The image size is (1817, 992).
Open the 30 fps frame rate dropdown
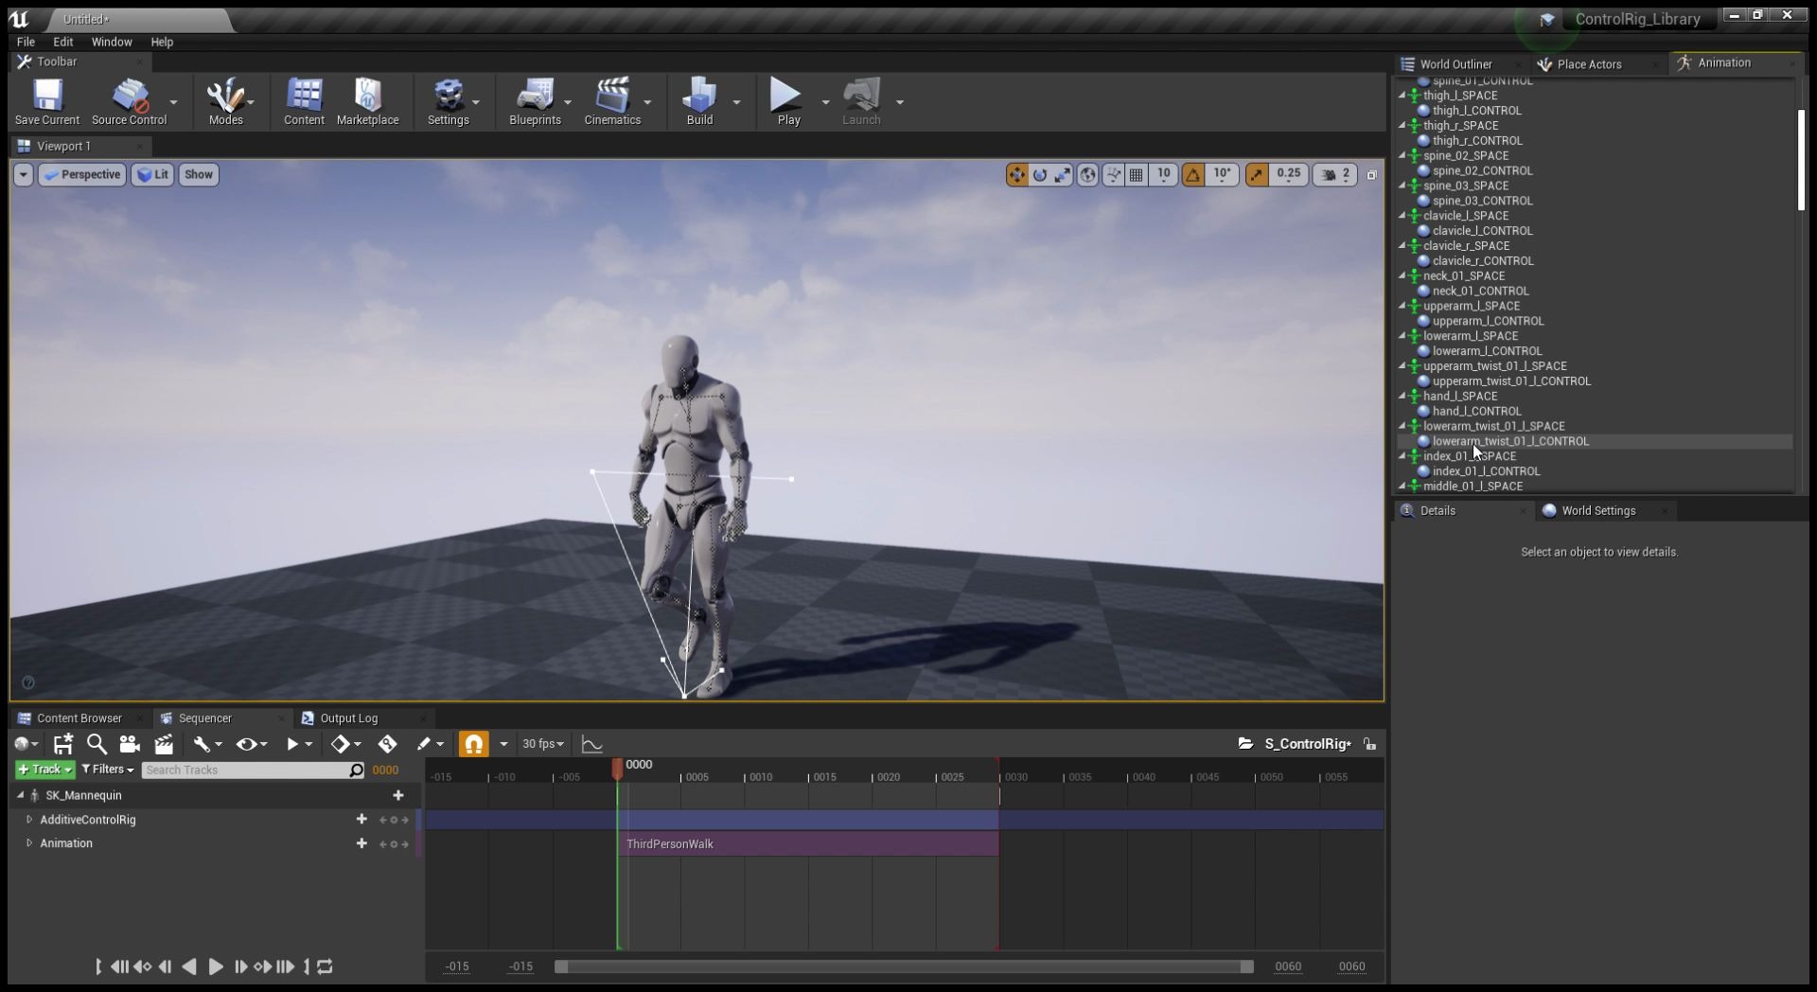(x=543, y=744)
